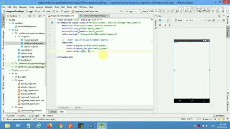Collapse the layout folder
Screen dimensions: 230x129
pos(13,80)
